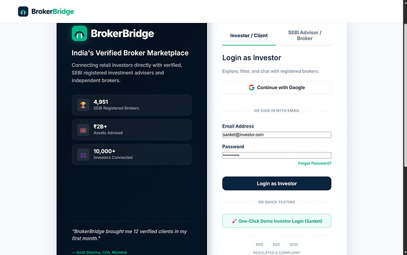Focus the Password field
Screen dimensions: 407x255
click(277, 155)
